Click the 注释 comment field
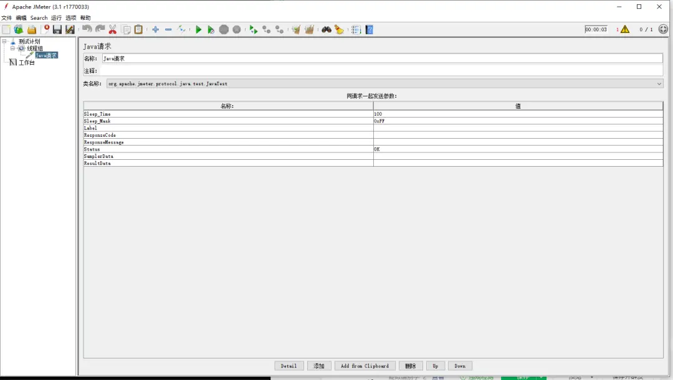673x380 pixels. pos(382,71)
